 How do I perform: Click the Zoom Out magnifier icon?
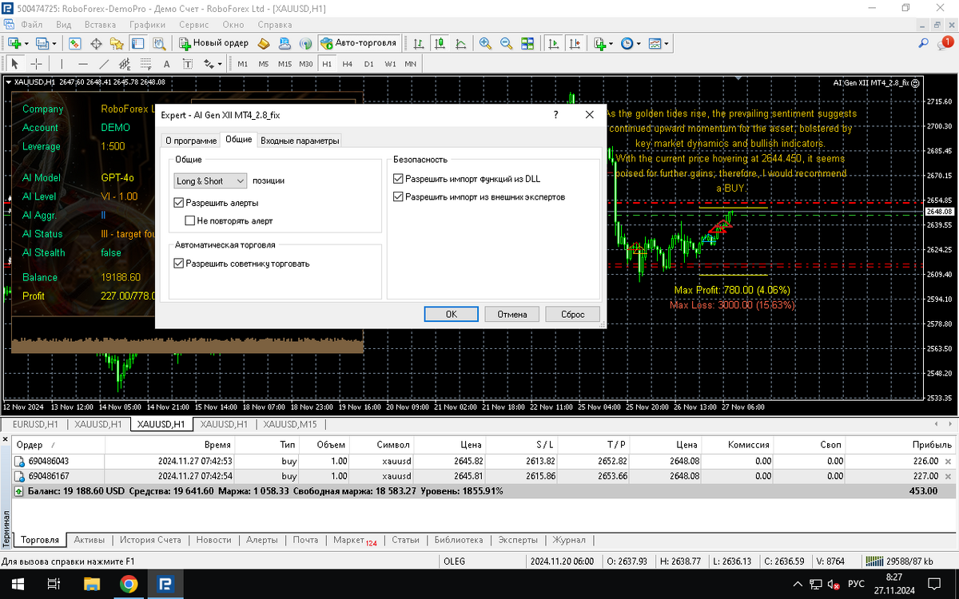pyautogui.click(x=506, y=43)
